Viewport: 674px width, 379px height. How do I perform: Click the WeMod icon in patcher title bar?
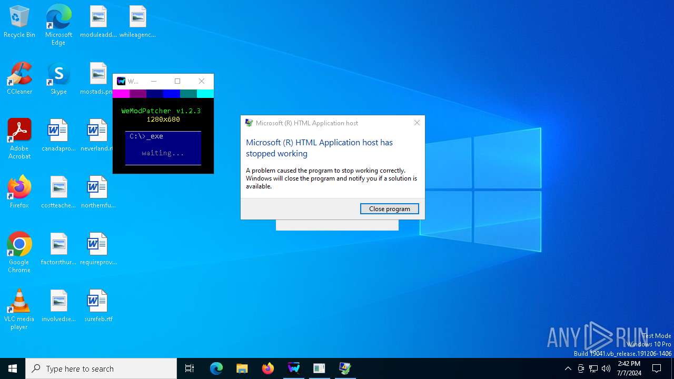coord(121,81)
